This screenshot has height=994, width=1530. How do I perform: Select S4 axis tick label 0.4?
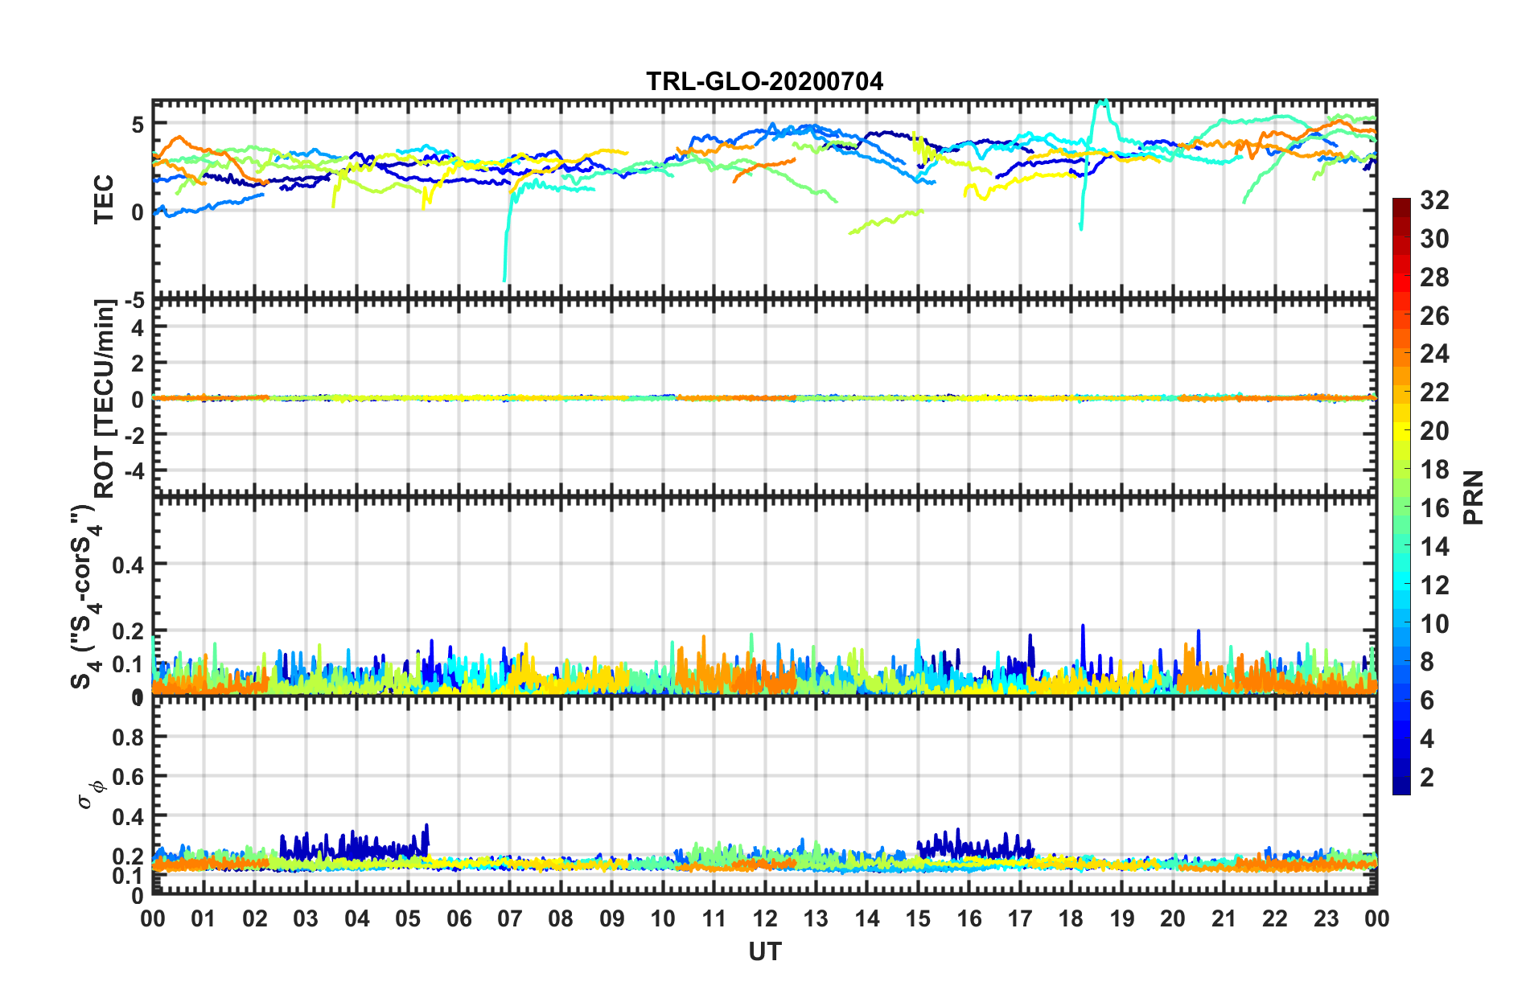(128, 565)
